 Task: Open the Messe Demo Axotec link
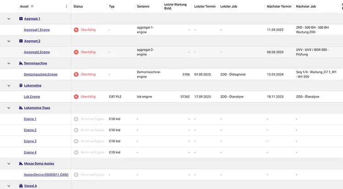click(39, 163)
